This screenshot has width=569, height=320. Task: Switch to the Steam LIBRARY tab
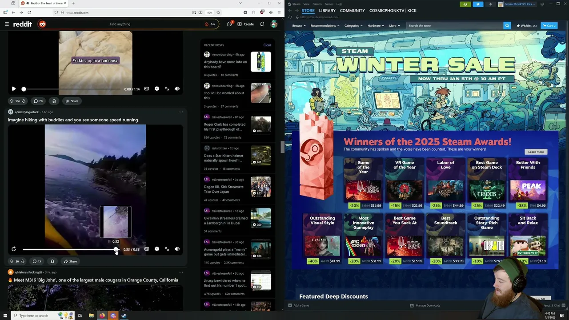click(327, 10)
